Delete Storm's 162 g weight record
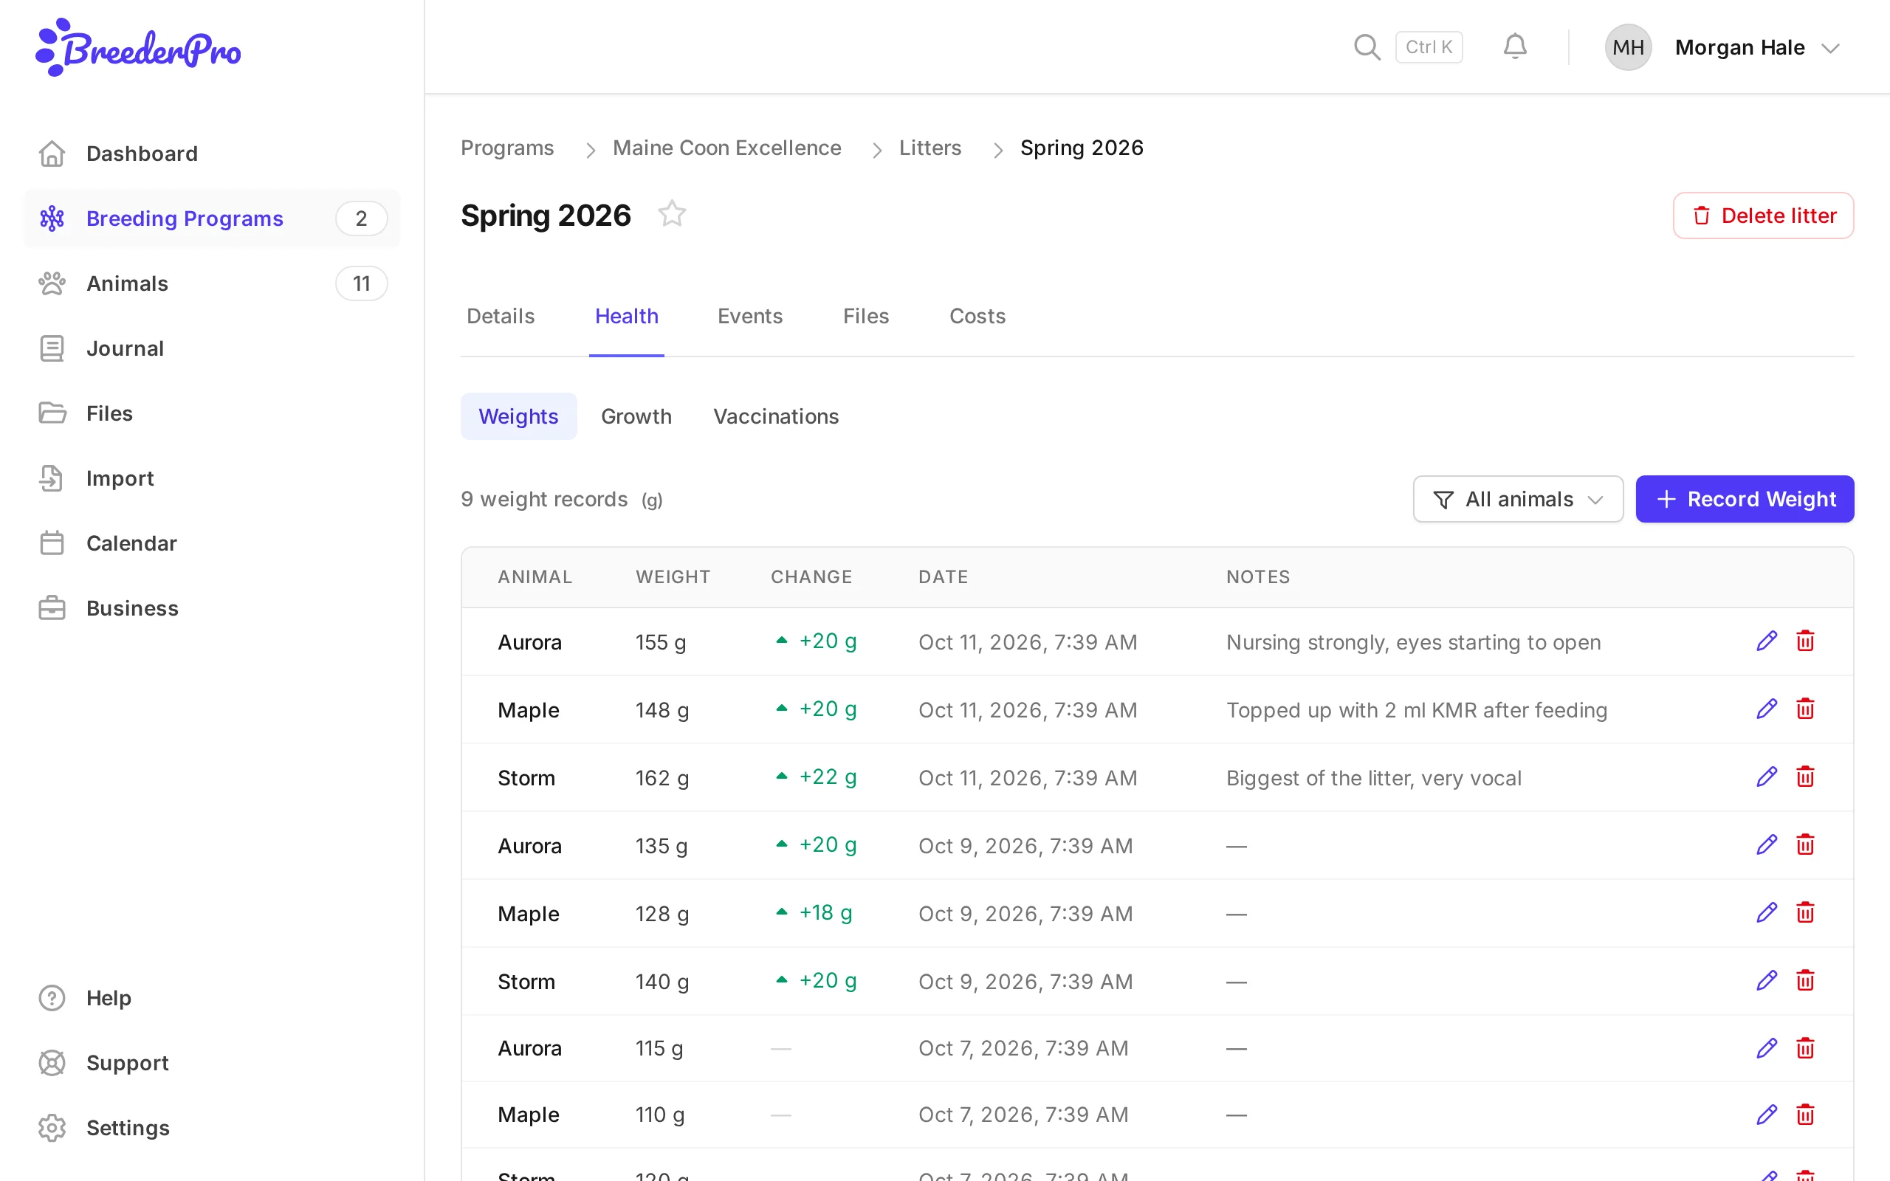Viewport: 1890px width, 1181px height. pyautogui.click(x=1805, y=777)
